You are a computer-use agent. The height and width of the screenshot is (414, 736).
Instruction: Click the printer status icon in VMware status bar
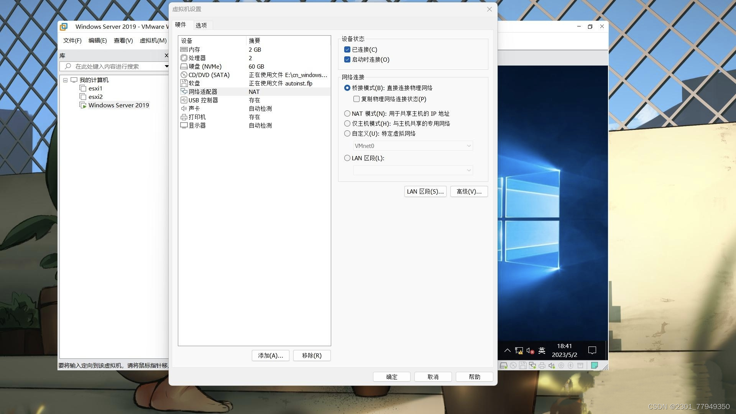tap(542, 366)
